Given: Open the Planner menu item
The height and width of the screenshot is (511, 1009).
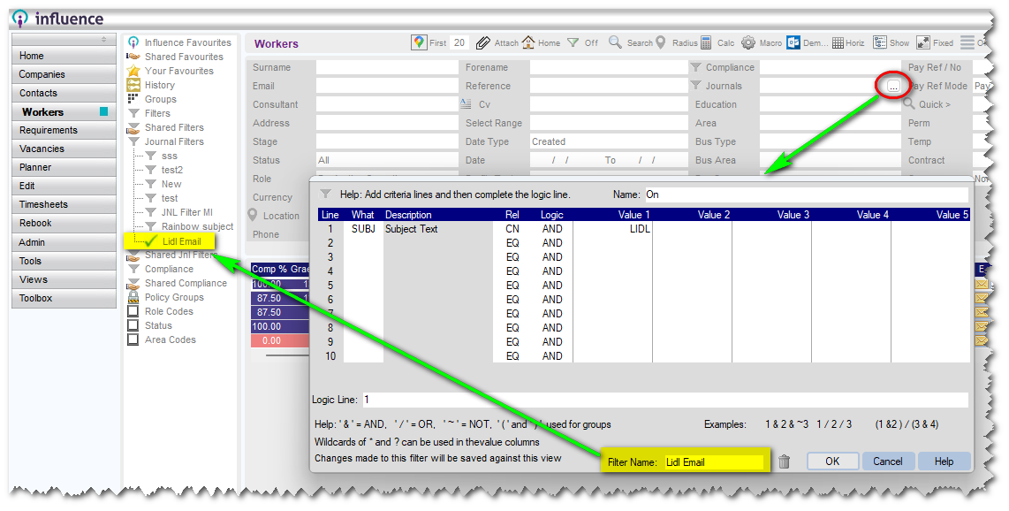Looking at the screenshot, I should point(64,167).
